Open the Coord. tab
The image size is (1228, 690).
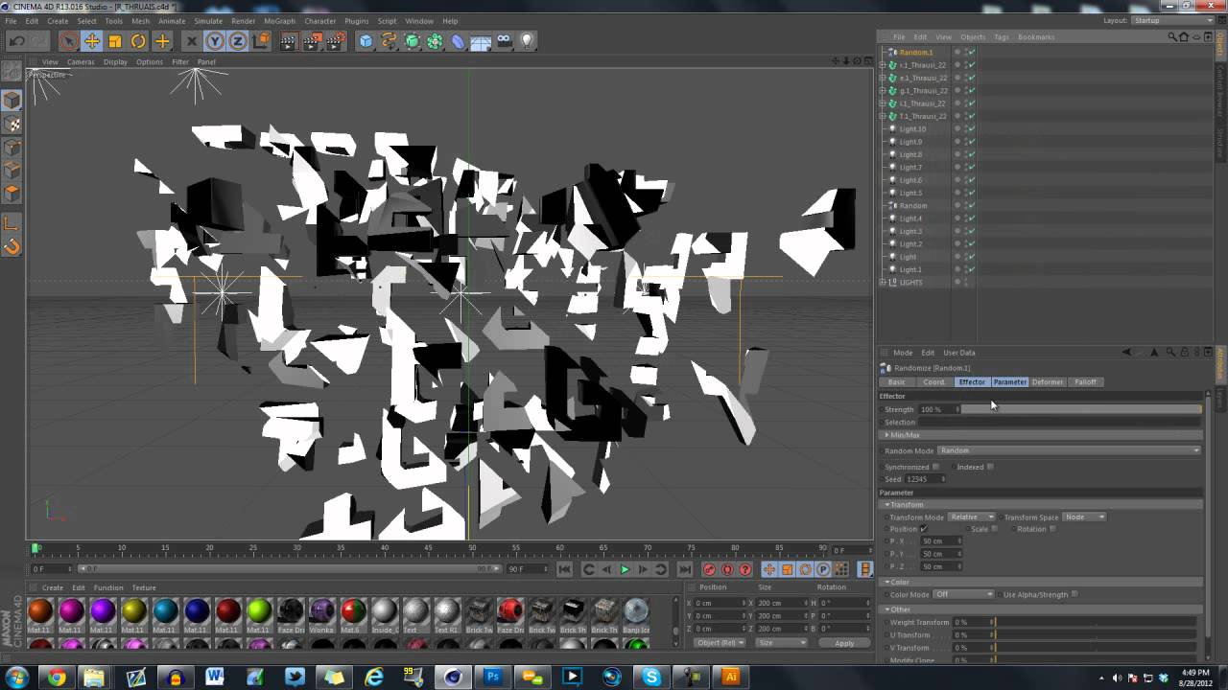click(933, 382)
